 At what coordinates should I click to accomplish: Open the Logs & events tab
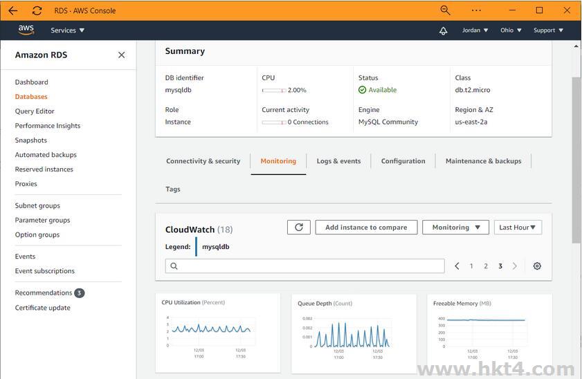pyautogui.click(x=338, y=161)
